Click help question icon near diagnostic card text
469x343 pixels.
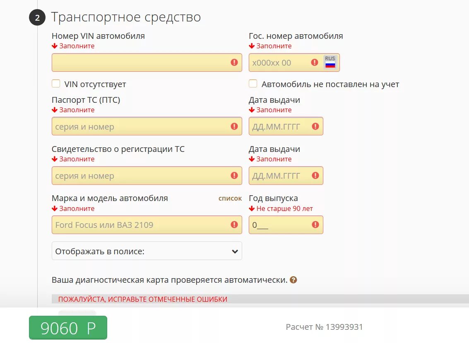(293, 280)
